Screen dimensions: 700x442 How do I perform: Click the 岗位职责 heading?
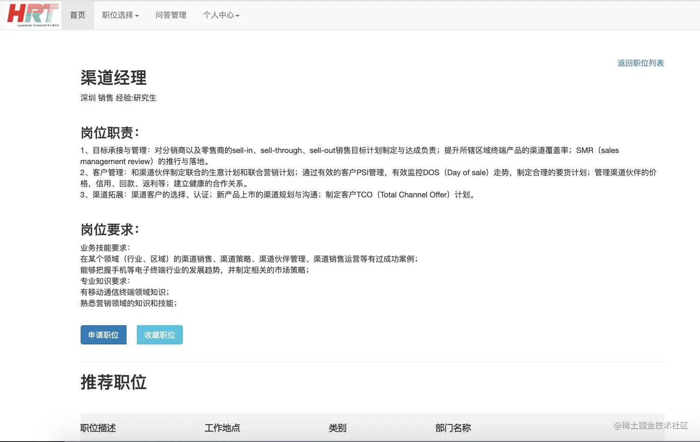pyautogui.click(x=110, y=133)
